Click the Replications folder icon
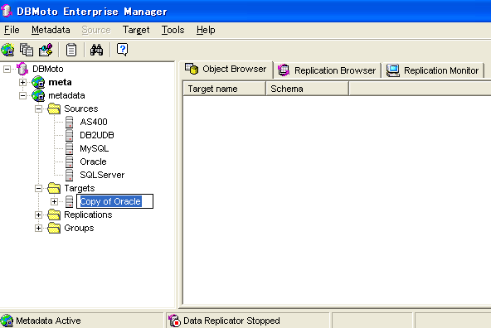Viewport: 491px width, 328px height. [x=54, y=215]
